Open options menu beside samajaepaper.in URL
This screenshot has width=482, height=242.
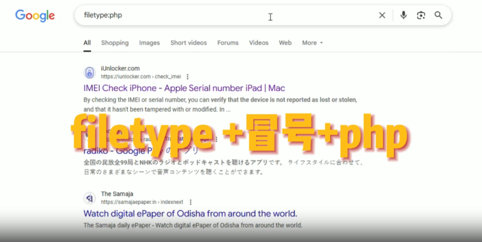click(x=191, y=202)
